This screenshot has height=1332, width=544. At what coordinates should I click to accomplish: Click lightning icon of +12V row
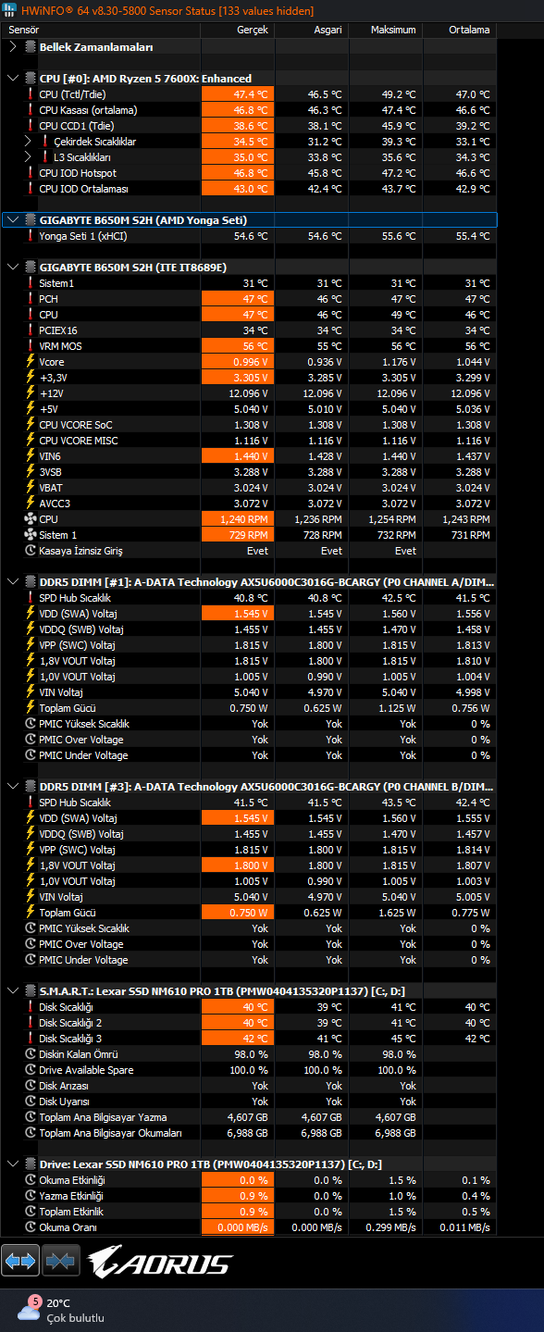point(29,393)
